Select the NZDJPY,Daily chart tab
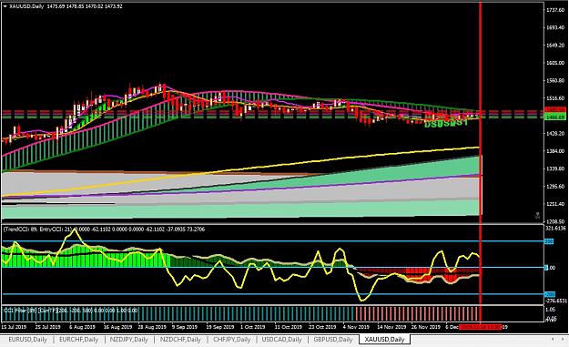Viewport: 569px width, 347px height. pos(129,340)
